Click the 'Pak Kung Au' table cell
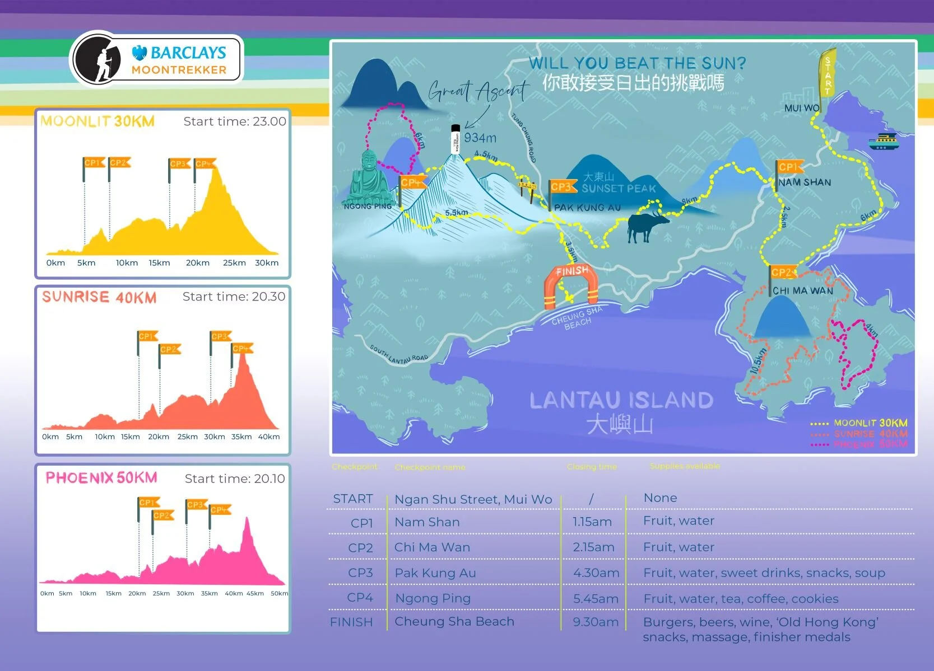This screenshot has height=671, width=934. (x=435, y=573)
